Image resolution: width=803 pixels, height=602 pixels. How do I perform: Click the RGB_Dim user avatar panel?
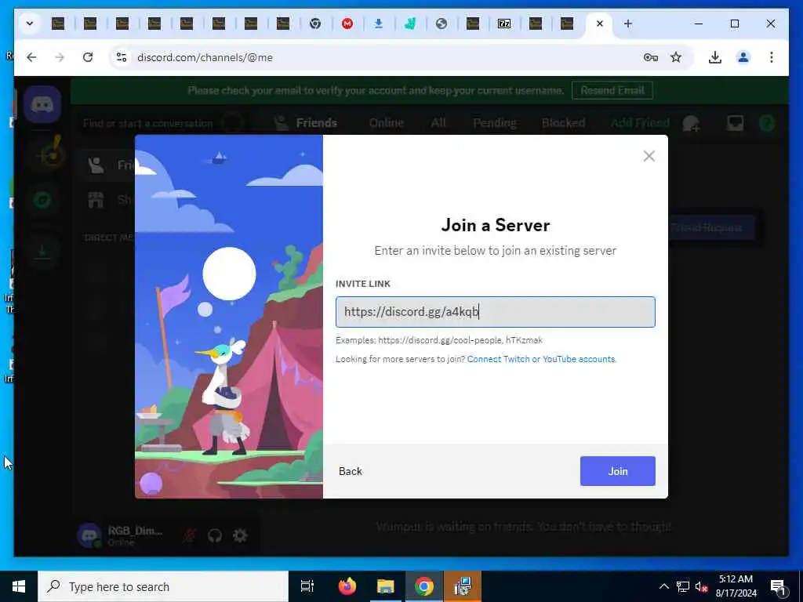tap(122, 535)
